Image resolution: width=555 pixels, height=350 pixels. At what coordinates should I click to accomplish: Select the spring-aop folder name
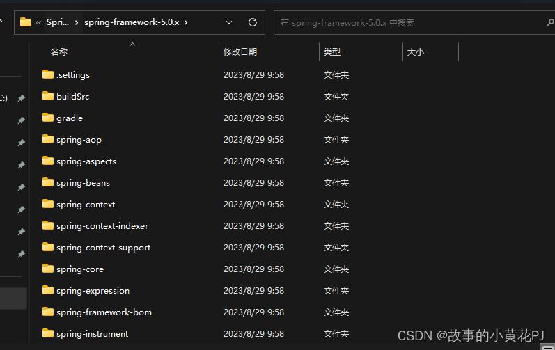point(79,140)
